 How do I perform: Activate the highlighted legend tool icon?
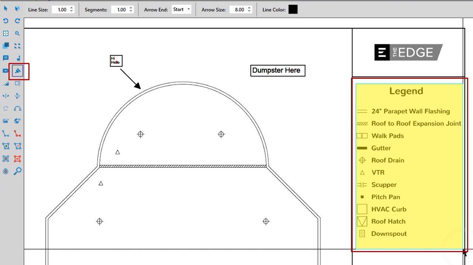click(x=17, y=71)
